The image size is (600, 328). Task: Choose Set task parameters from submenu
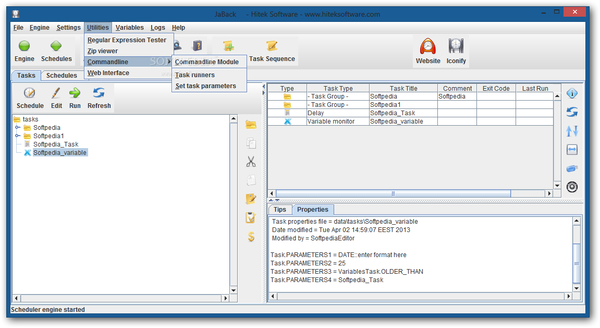210,86
